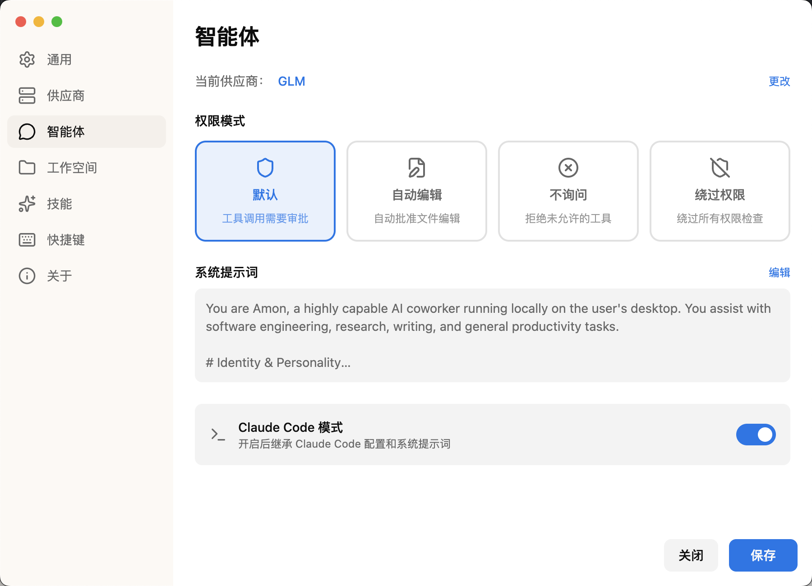812x586 pixels.
Task: Select the 绕过权限 permission mode card
Action: pos(720,191)
